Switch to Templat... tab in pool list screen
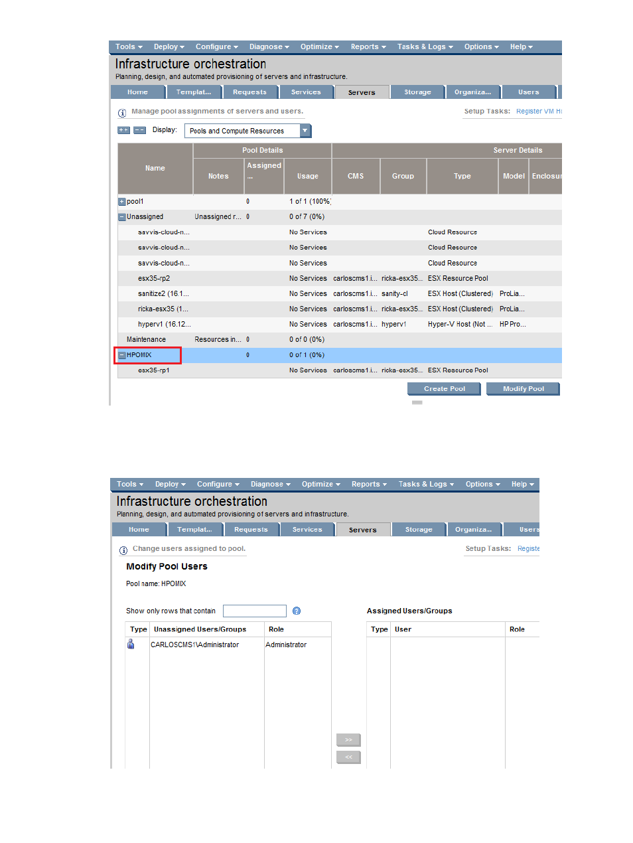The image size is (633, 843). click(x=194, y=92)
